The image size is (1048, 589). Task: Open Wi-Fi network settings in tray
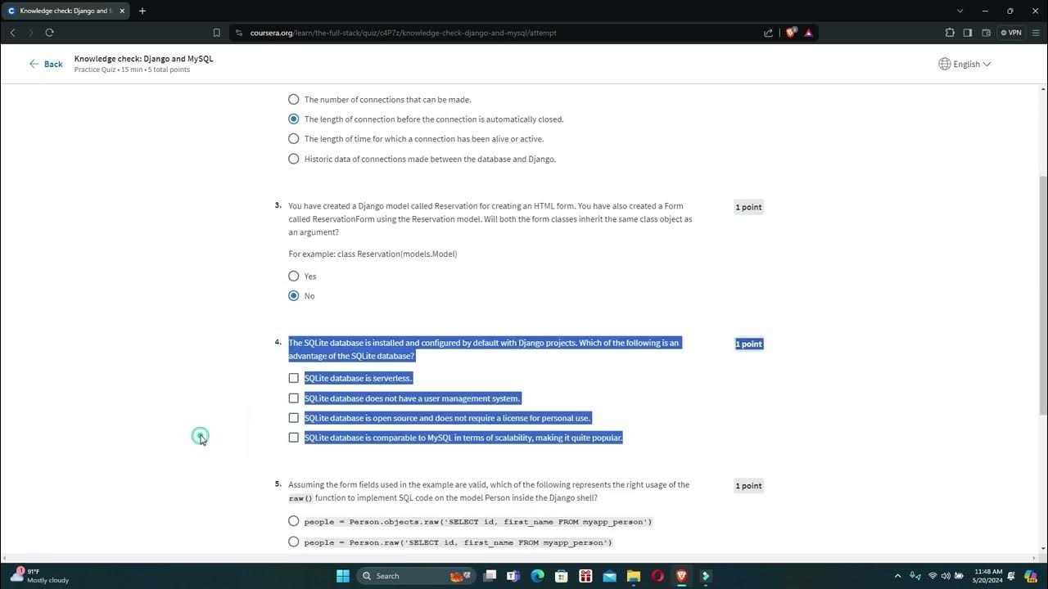[932, 576]
